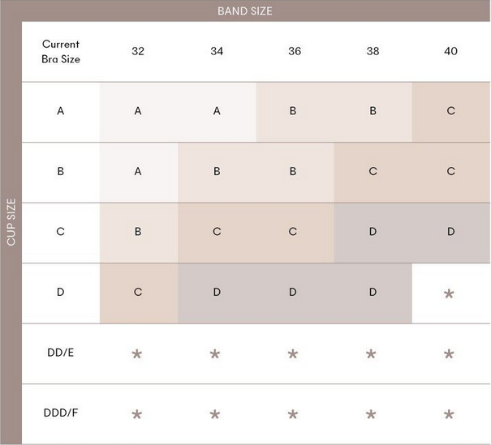
Task: Select the DDD/F cup size row label
Action: [61, 413]
